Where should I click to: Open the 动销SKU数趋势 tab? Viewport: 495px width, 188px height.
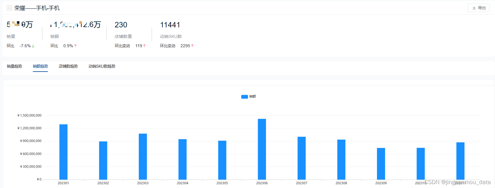click(x=102, y=66)
